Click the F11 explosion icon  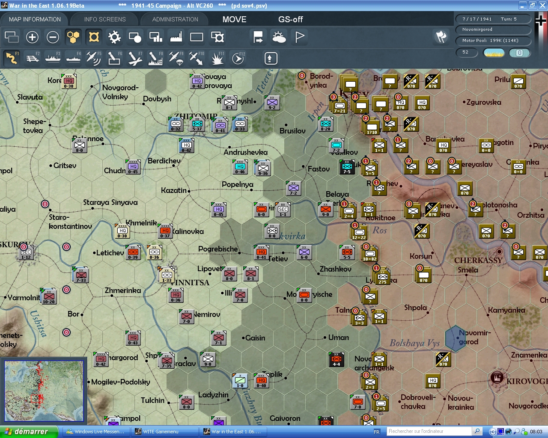tap(217, 58)
